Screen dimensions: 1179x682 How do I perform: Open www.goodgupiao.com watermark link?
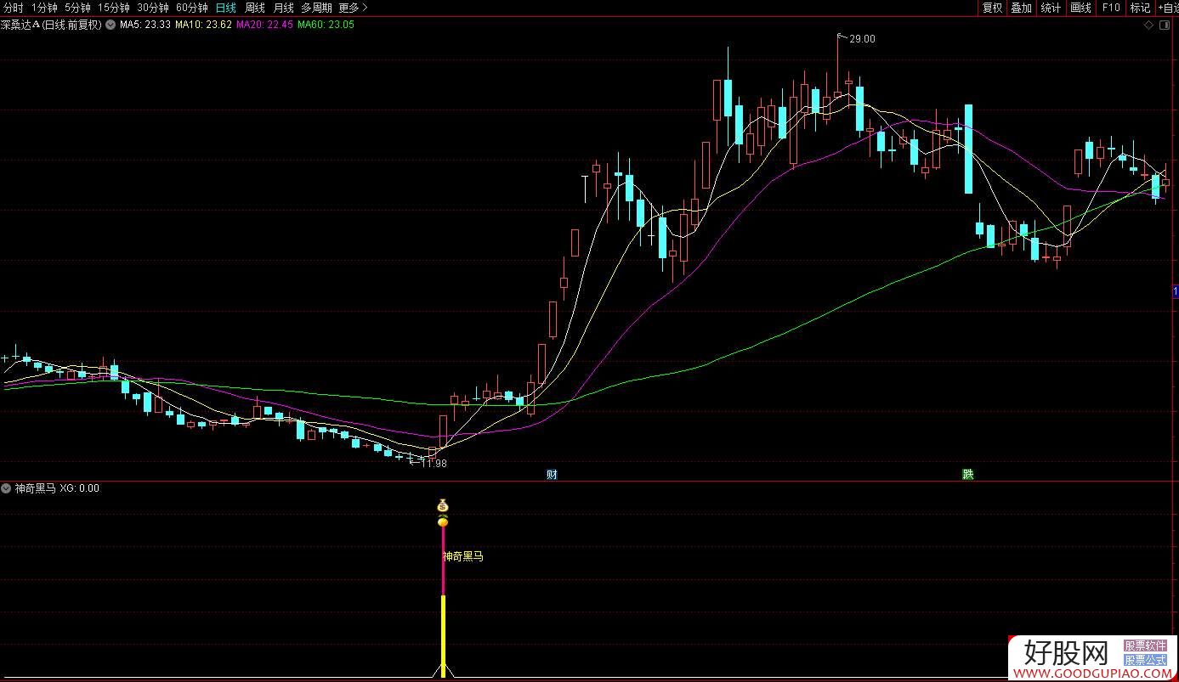coord(1091,674)
